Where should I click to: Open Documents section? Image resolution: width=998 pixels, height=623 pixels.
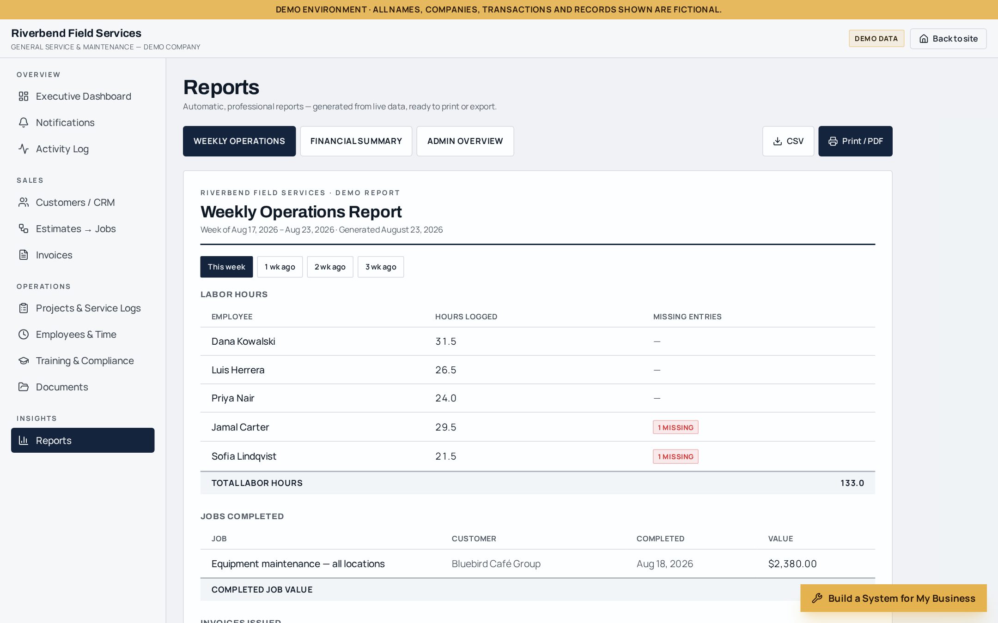pyautogui.click(x=83, y=387)
